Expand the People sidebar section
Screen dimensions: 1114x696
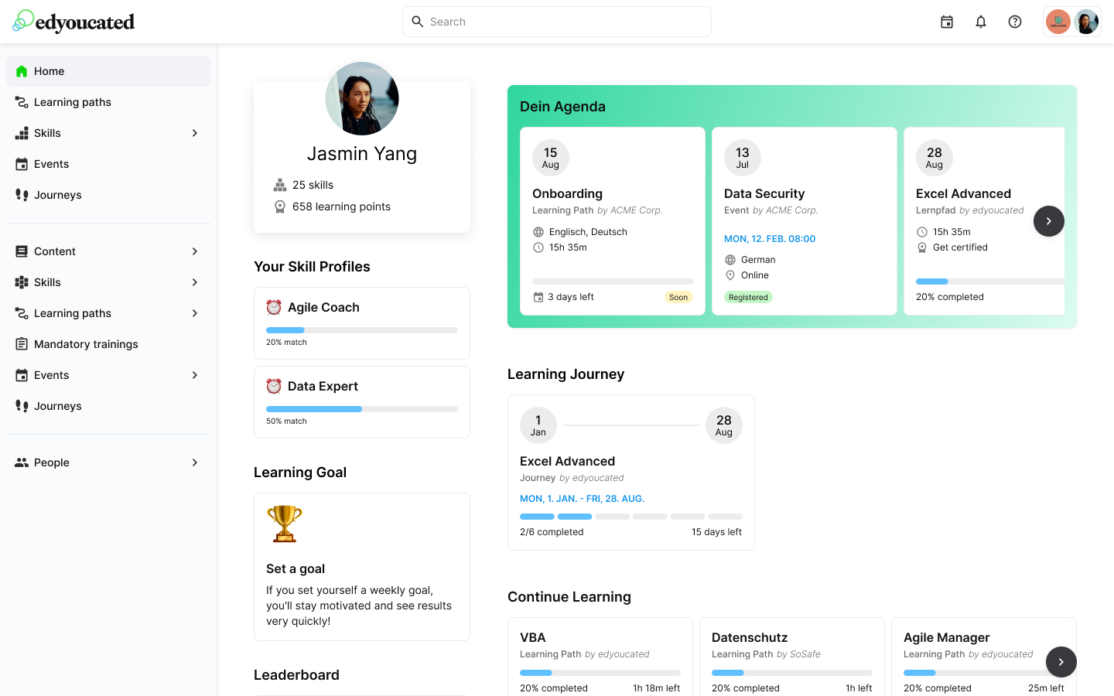point(194,462)
